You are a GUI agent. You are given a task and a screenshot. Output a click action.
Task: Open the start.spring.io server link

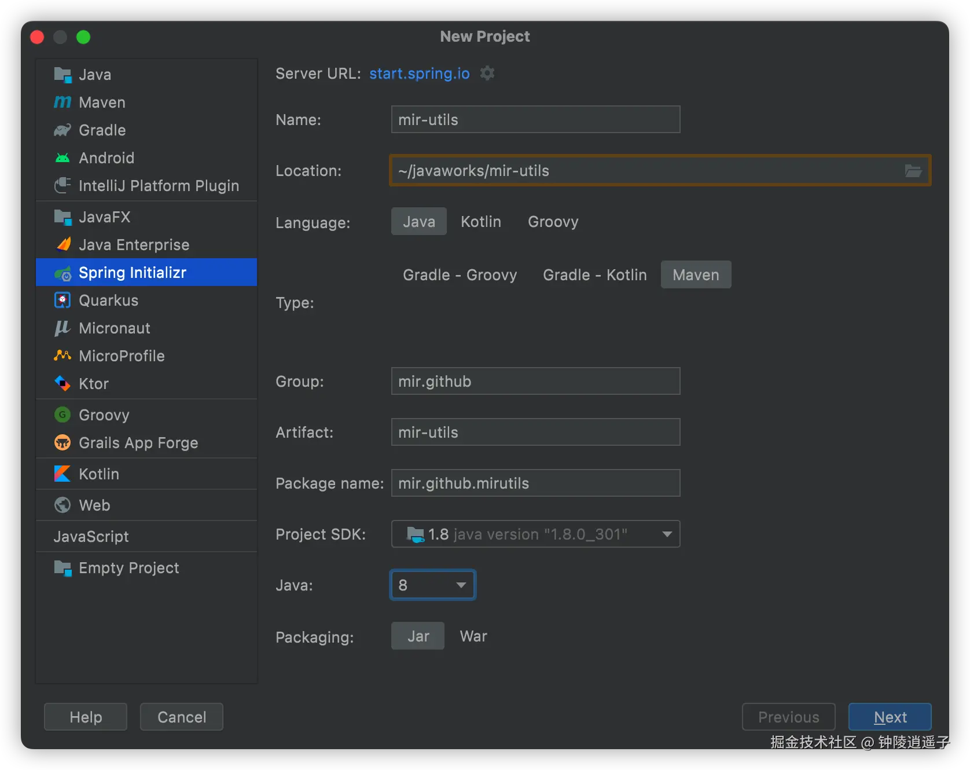click(419, 74)
